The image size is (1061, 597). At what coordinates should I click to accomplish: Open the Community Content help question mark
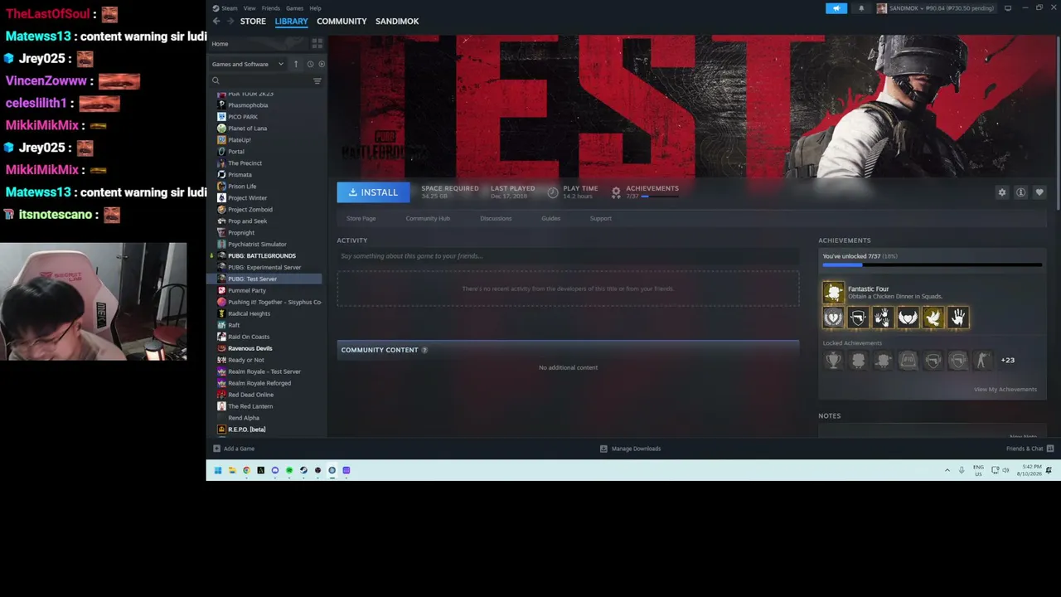coord(424,350)
